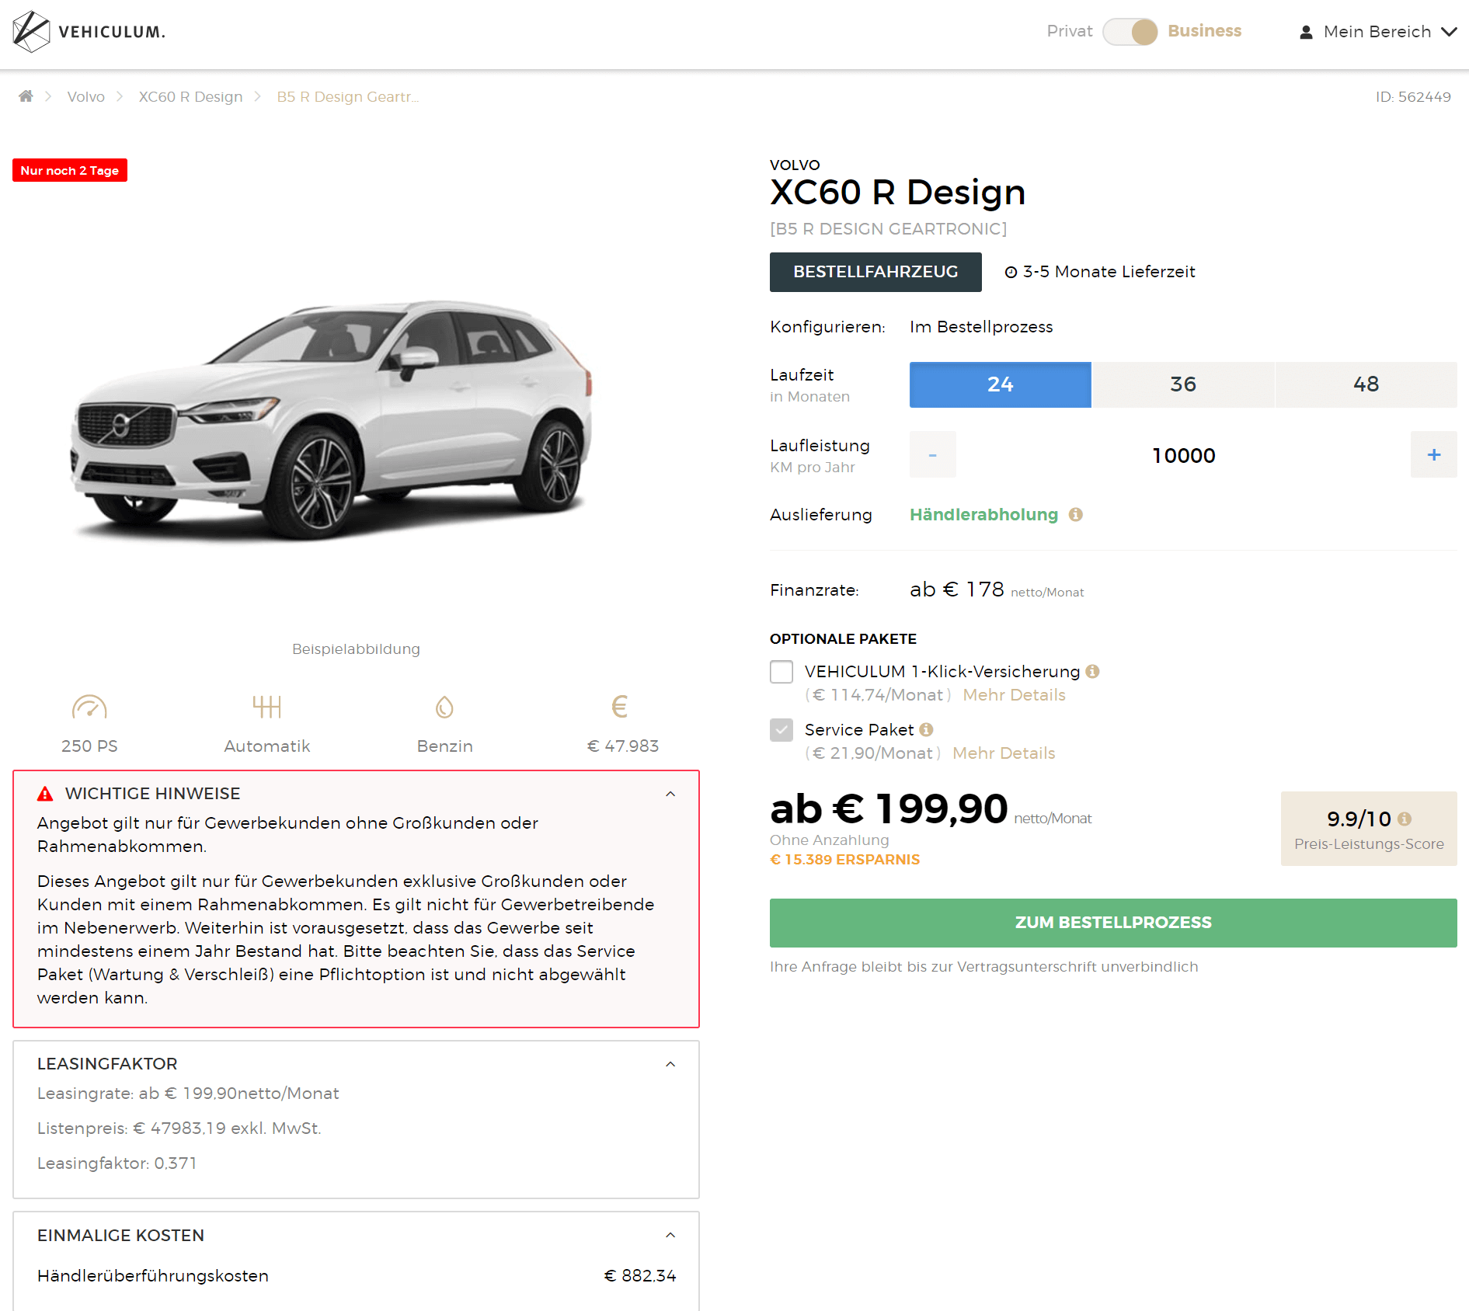Collapse the Wichtige Hinweise section
Image resolution: width=1469 pixels, height=1311 pixels.
tap(670, 794)
